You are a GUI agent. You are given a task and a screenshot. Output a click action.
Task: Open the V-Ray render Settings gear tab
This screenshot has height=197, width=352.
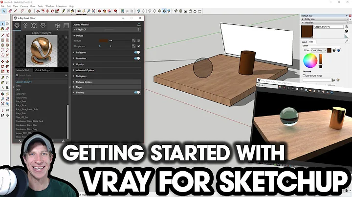pos(43,25)
